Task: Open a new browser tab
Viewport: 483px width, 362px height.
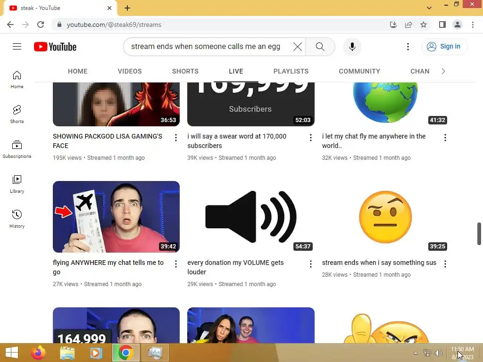Action: coord(127,8)
